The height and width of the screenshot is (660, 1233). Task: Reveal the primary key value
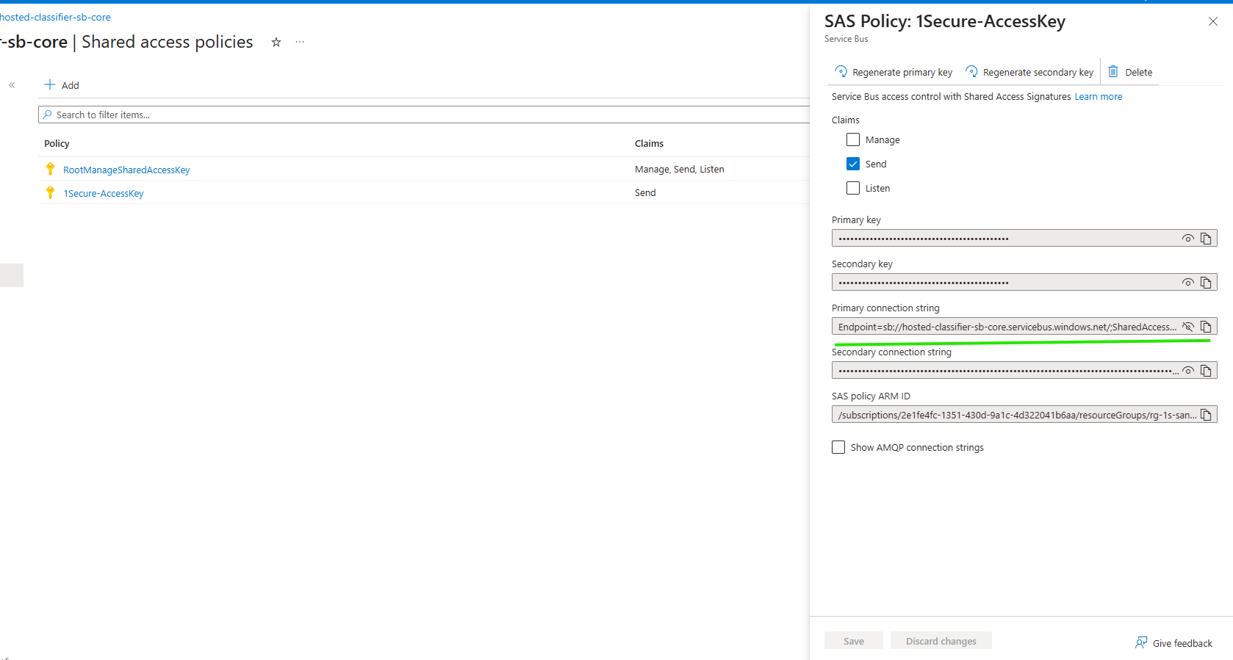click(1187, 239)
